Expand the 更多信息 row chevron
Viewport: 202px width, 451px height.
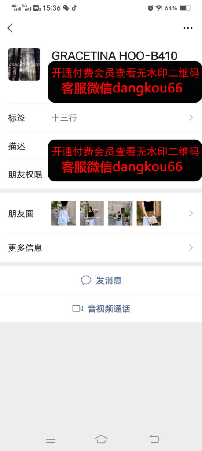pyautogui.click(x=191, y=248)
